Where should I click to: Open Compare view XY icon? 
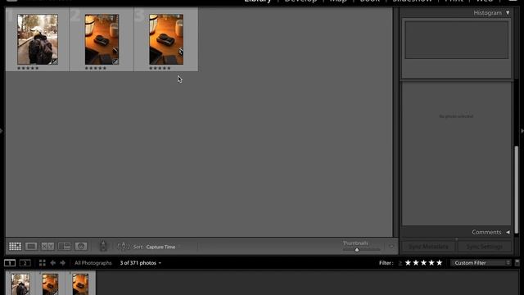pos(47,247)
